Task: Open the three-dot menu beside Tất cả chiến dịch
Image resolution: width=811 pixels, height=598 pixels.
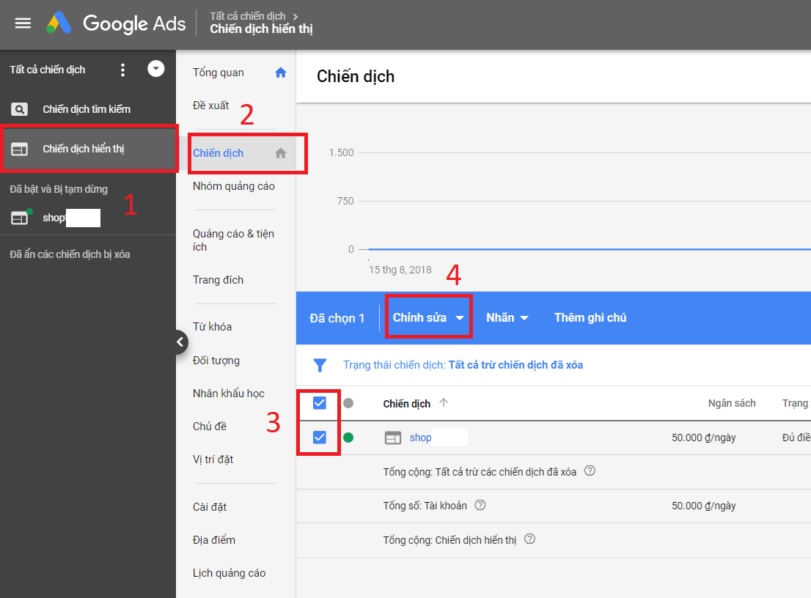Action: (122, 70)
